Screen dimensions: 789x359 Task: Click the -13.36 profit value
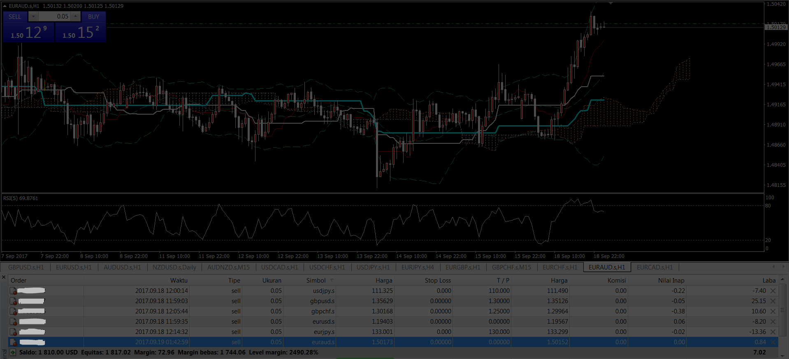coord(757,332)
